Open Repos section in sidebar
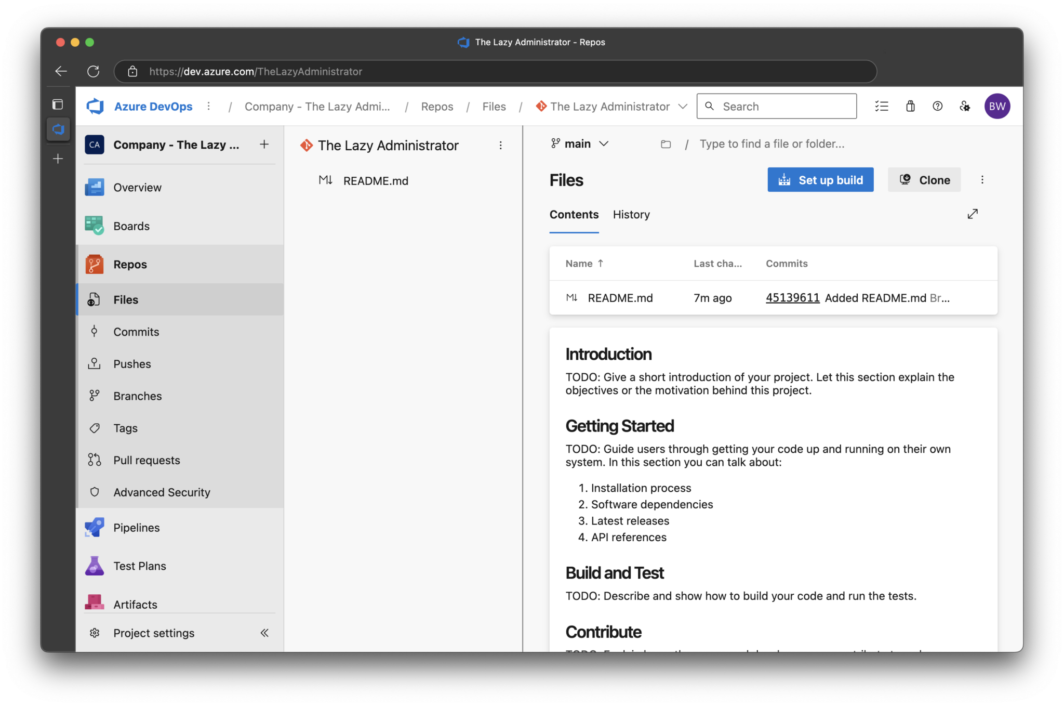Screen dimensions: 1064x706 (180, 265)
